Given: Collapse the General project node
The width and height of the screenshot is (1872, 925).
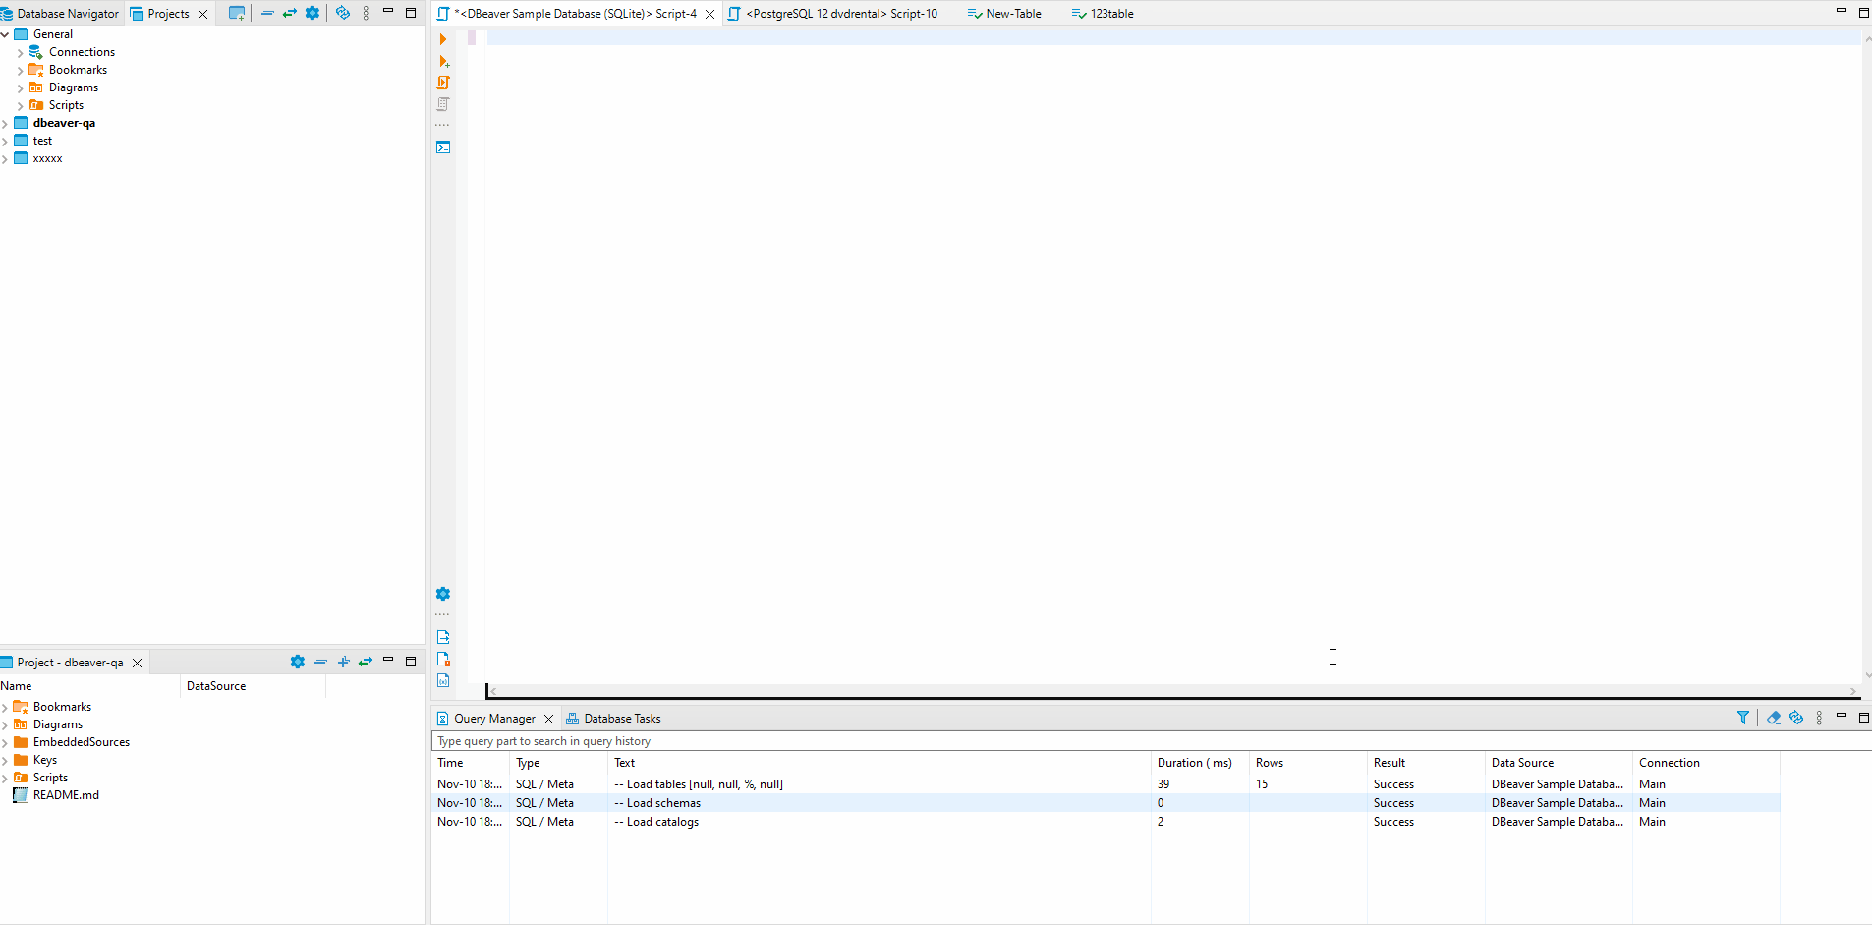Looking at the screenshot, I should pos(5,34).
